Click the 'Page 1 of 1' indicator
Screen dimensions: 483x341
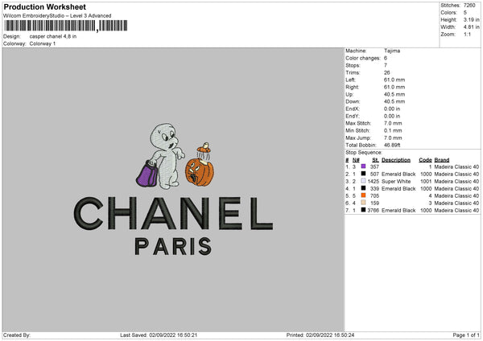[x=466, y=335]
